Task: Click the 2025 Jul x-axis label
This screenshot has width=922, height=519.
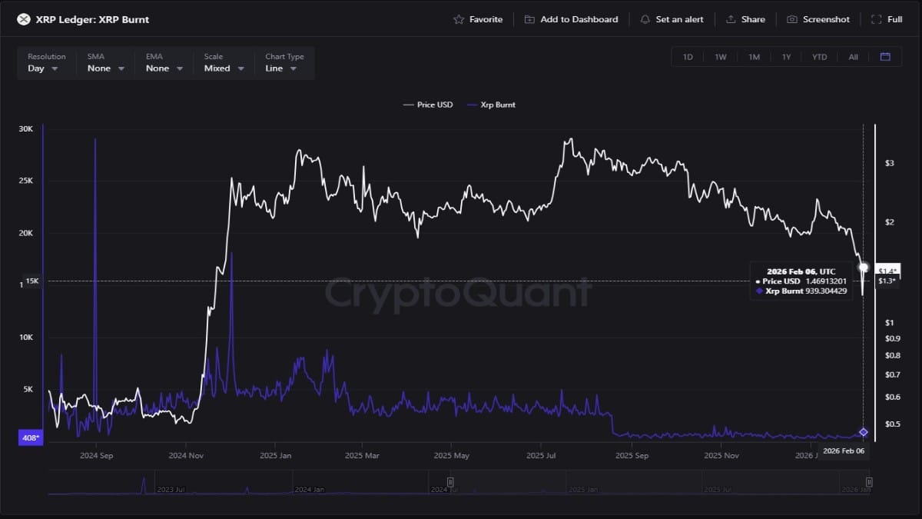Action: pos(541,455)
